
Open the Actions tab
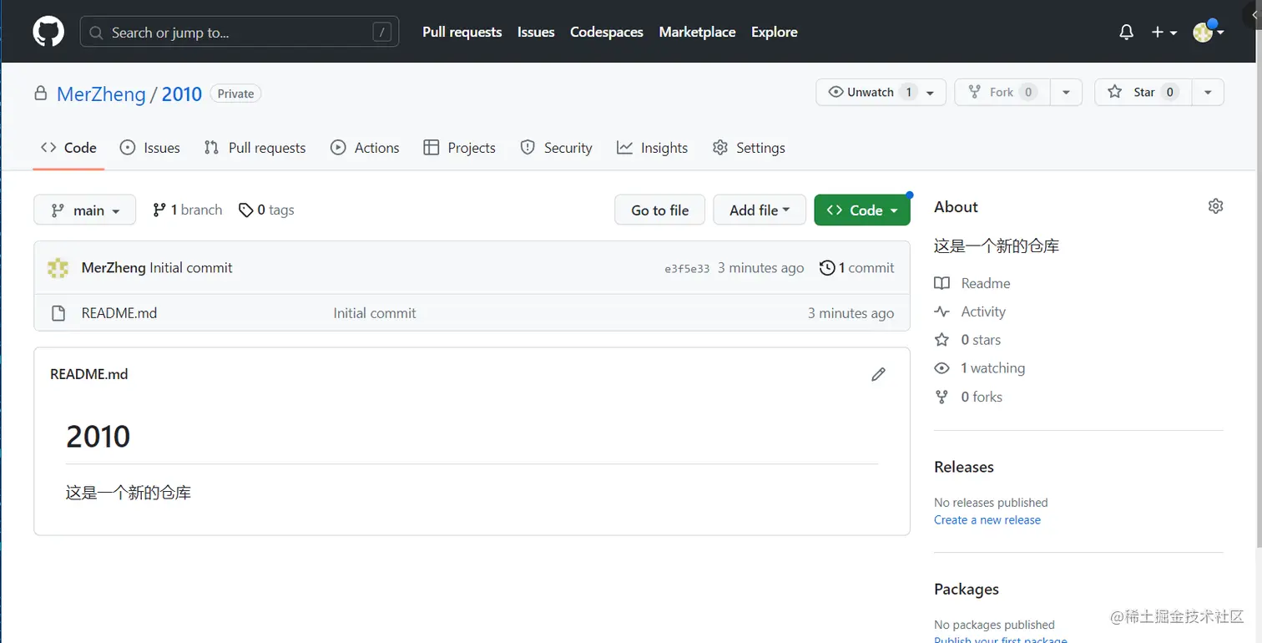[x=365, y=148]
